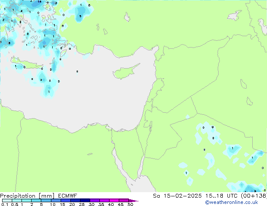The image size is (267, 206).
Task: Select the legend swatch between 10 and 15
Action: coord(56,201)
